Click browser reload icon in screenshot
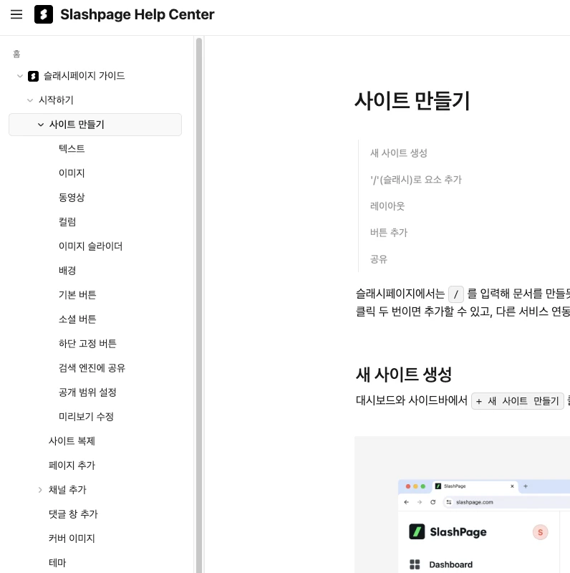The image size is (570, 573). (x=433, y=502)
